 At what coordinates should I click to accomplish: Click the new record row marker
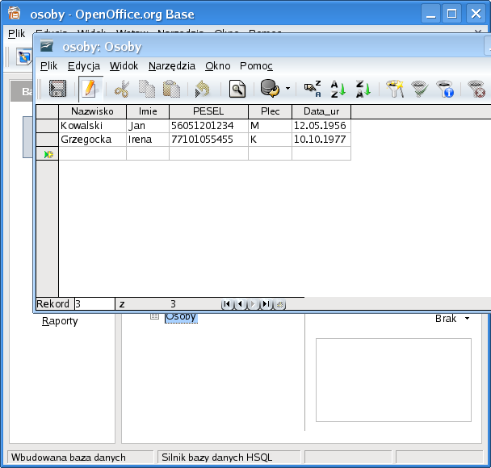click(x=48, y=153)
